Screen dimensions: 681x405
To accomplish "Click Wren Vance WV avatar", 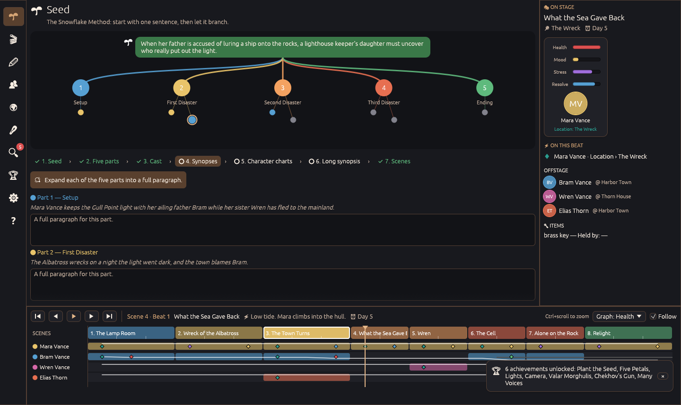I will click(550, 196).
